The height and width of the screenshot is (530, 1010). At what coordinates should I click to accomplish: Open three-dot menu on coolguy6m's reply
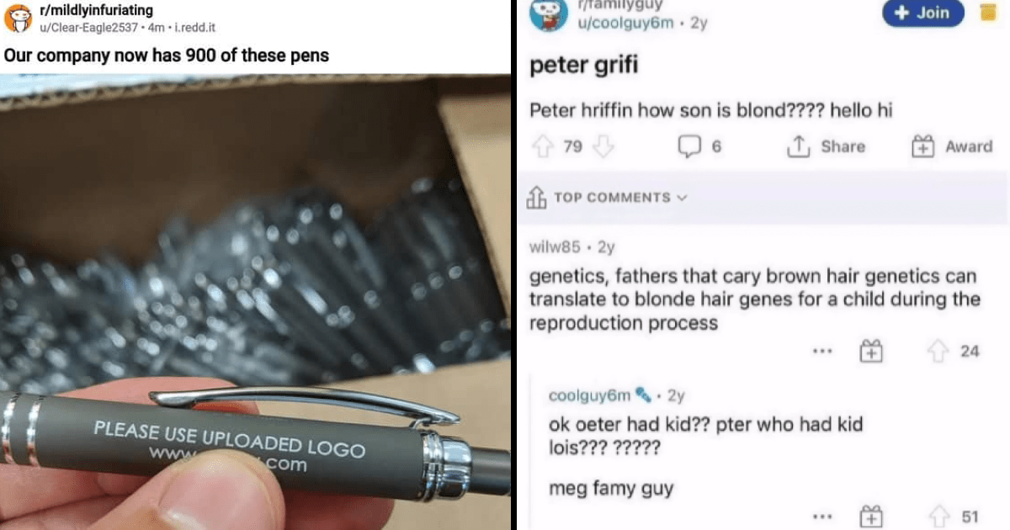tap(821, 517)
